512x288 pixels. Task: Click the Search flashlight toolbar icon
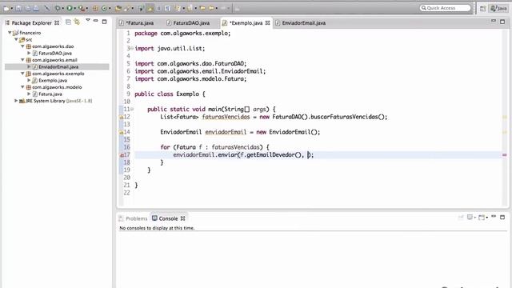[126, 9]
